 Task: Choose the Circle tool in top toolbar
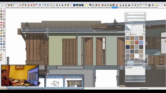pos(11,5)
